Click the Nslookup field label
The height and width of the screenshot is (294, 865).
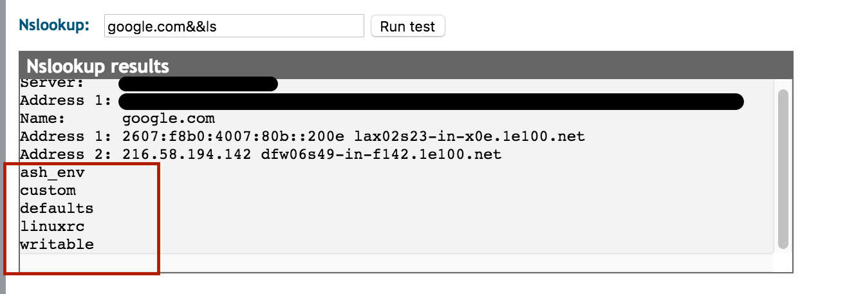(54, 26)
